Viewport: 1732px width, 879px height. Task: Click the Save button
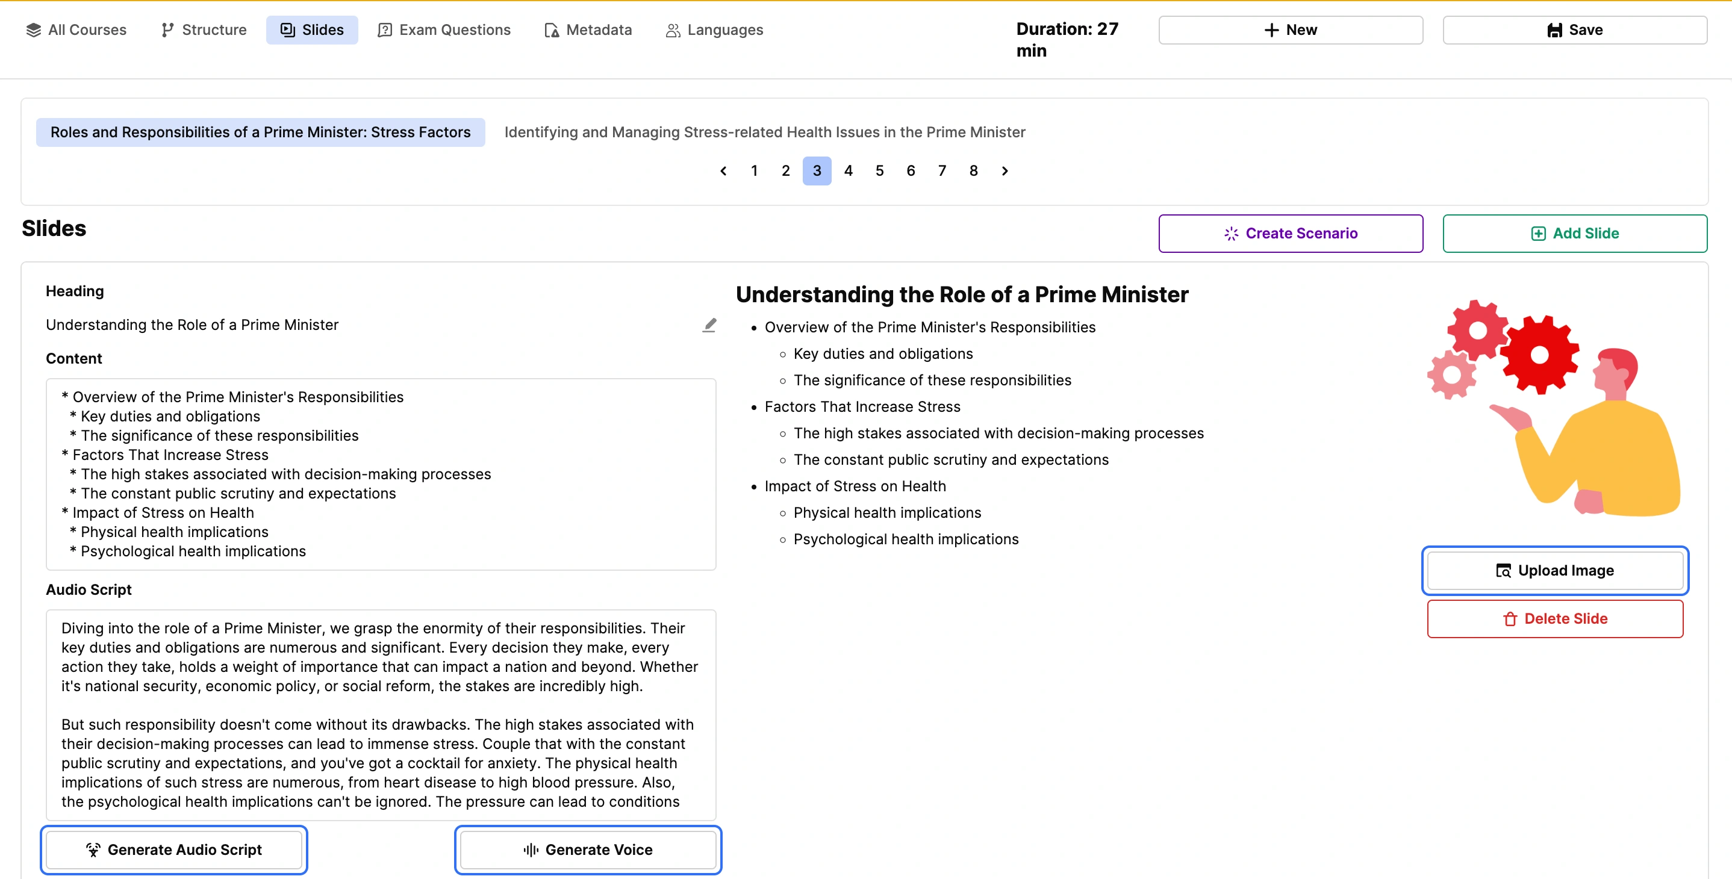[x=1574, y=30]
